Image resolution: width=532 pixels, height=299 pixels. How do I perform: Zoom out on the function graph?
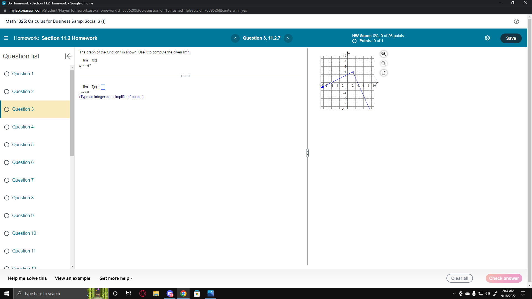pyautogui.click(x=383, y=63)
